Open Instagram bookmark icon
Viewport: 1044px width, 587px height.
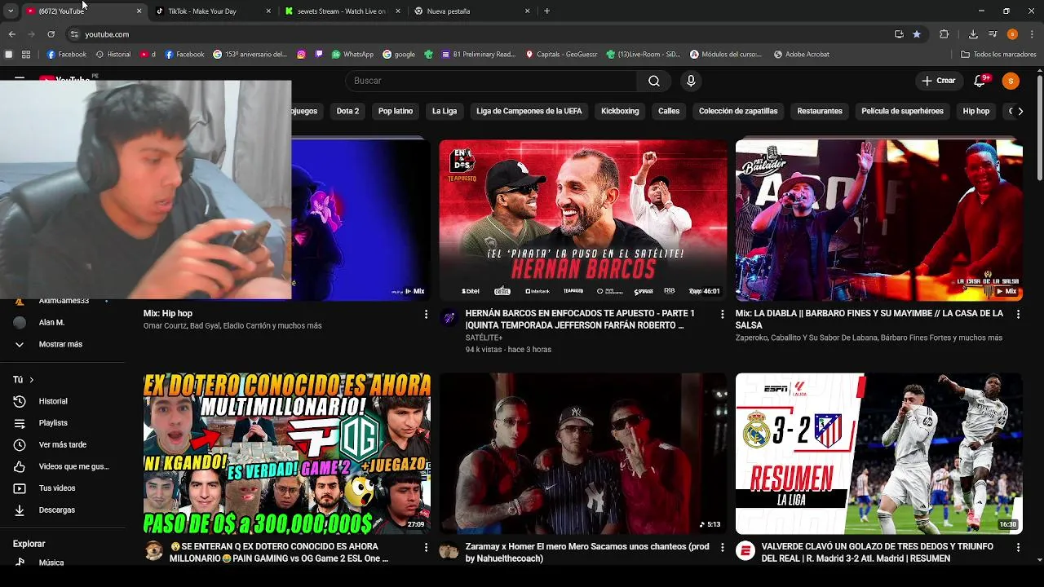point(301,55)
